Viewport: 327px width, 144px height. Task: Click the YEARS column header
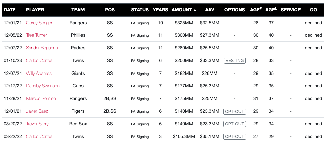click(x=160, y=10)
